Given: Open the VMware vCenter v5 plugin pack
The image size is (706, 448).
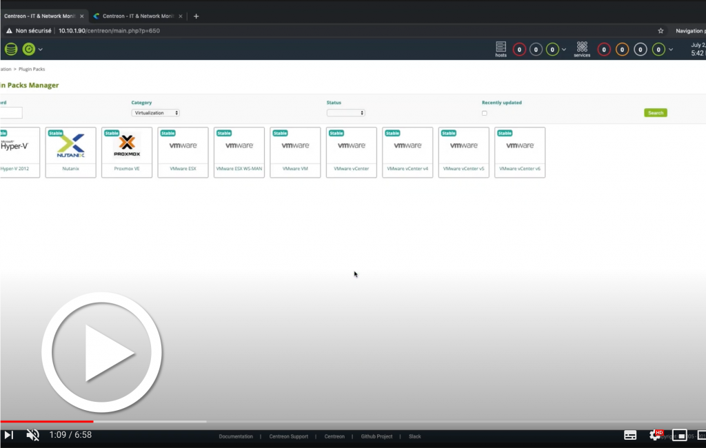Looking at the screenshot, I should click(464, 152).
